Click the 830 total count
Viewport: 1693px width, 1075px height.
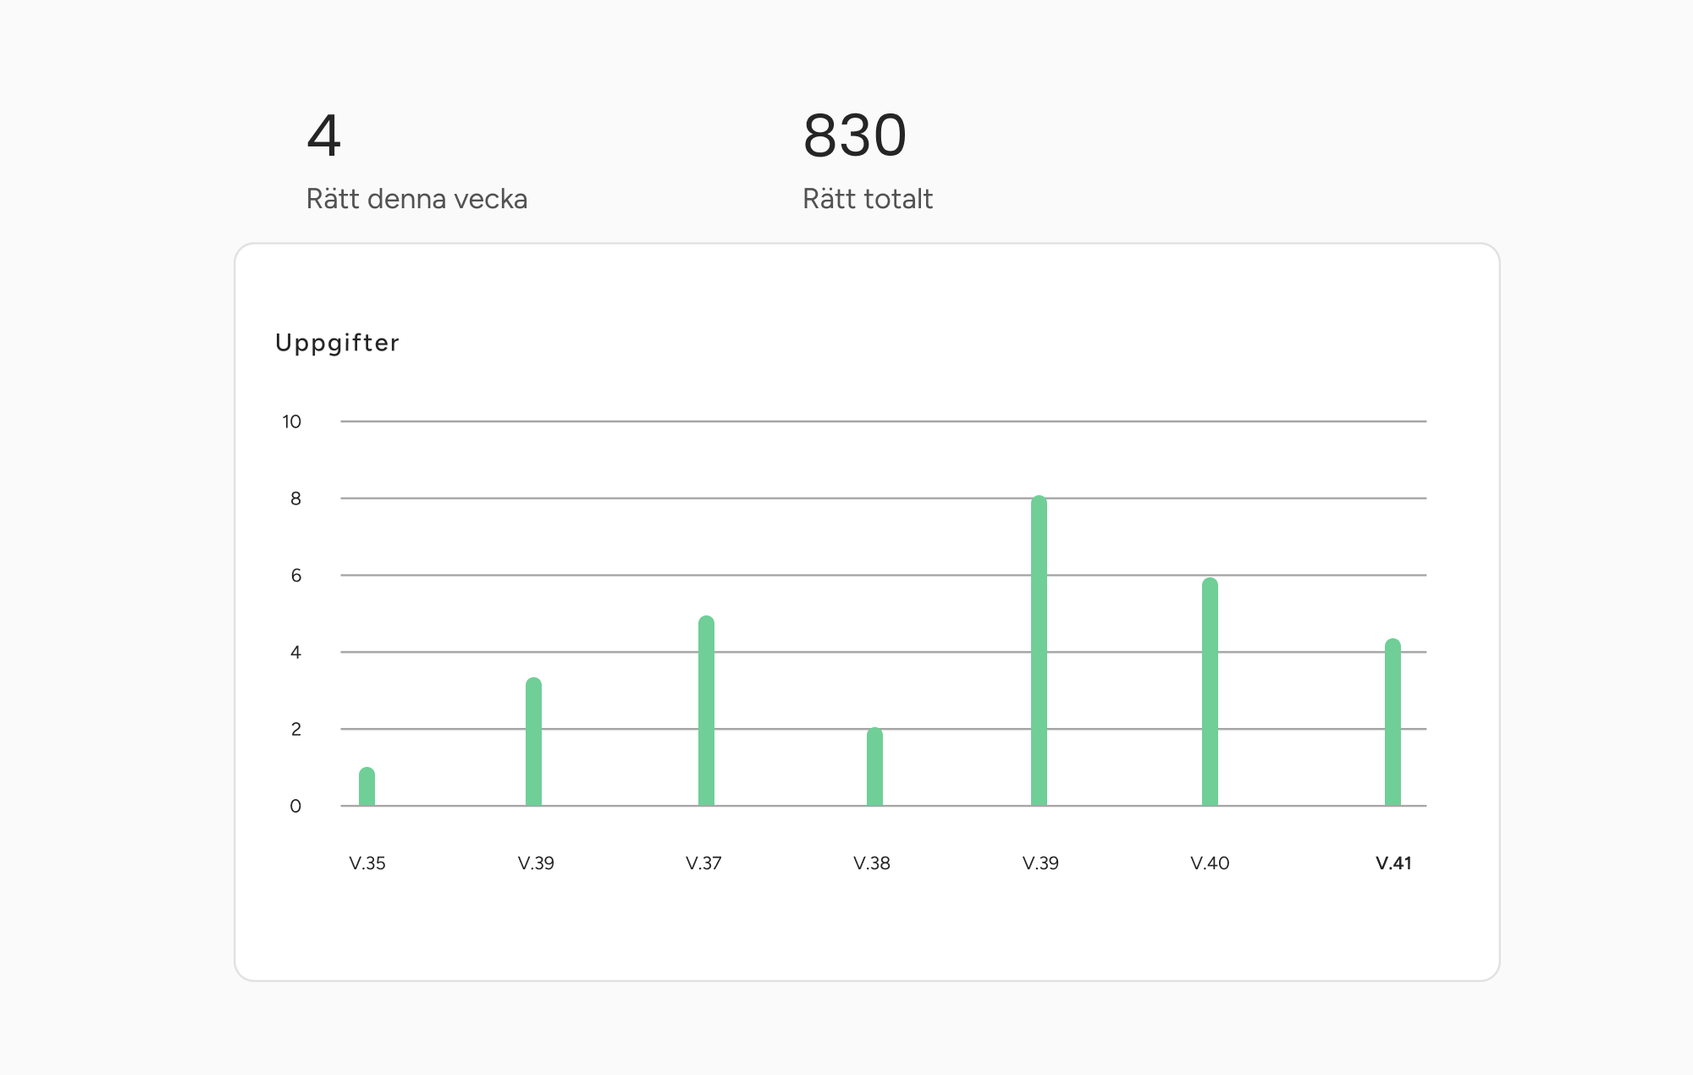coord(854,135)
